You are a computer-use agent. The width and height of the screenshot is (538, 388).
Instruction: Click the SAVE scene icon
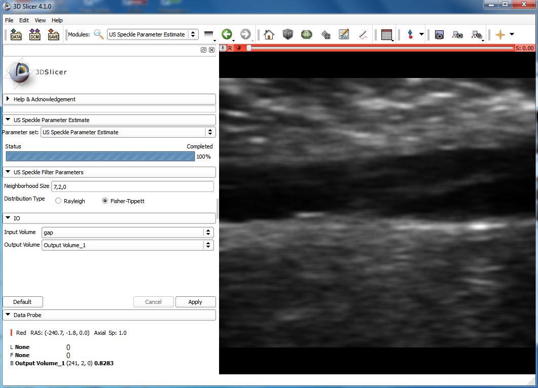click(53, 34)
